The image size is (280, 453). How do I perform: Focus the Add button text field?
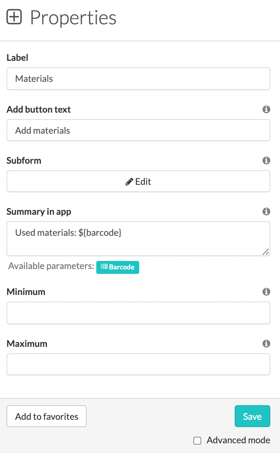138,130
